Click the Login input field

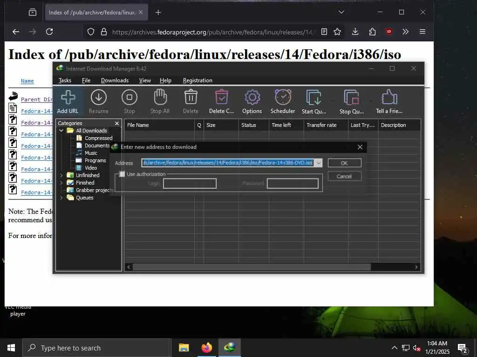[190, 183]
